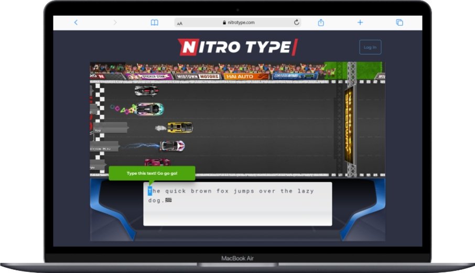The width and height of the screenshot is (475, 273).
Task: Click the HAI AUTO orange banner
Action: [246, 77]
